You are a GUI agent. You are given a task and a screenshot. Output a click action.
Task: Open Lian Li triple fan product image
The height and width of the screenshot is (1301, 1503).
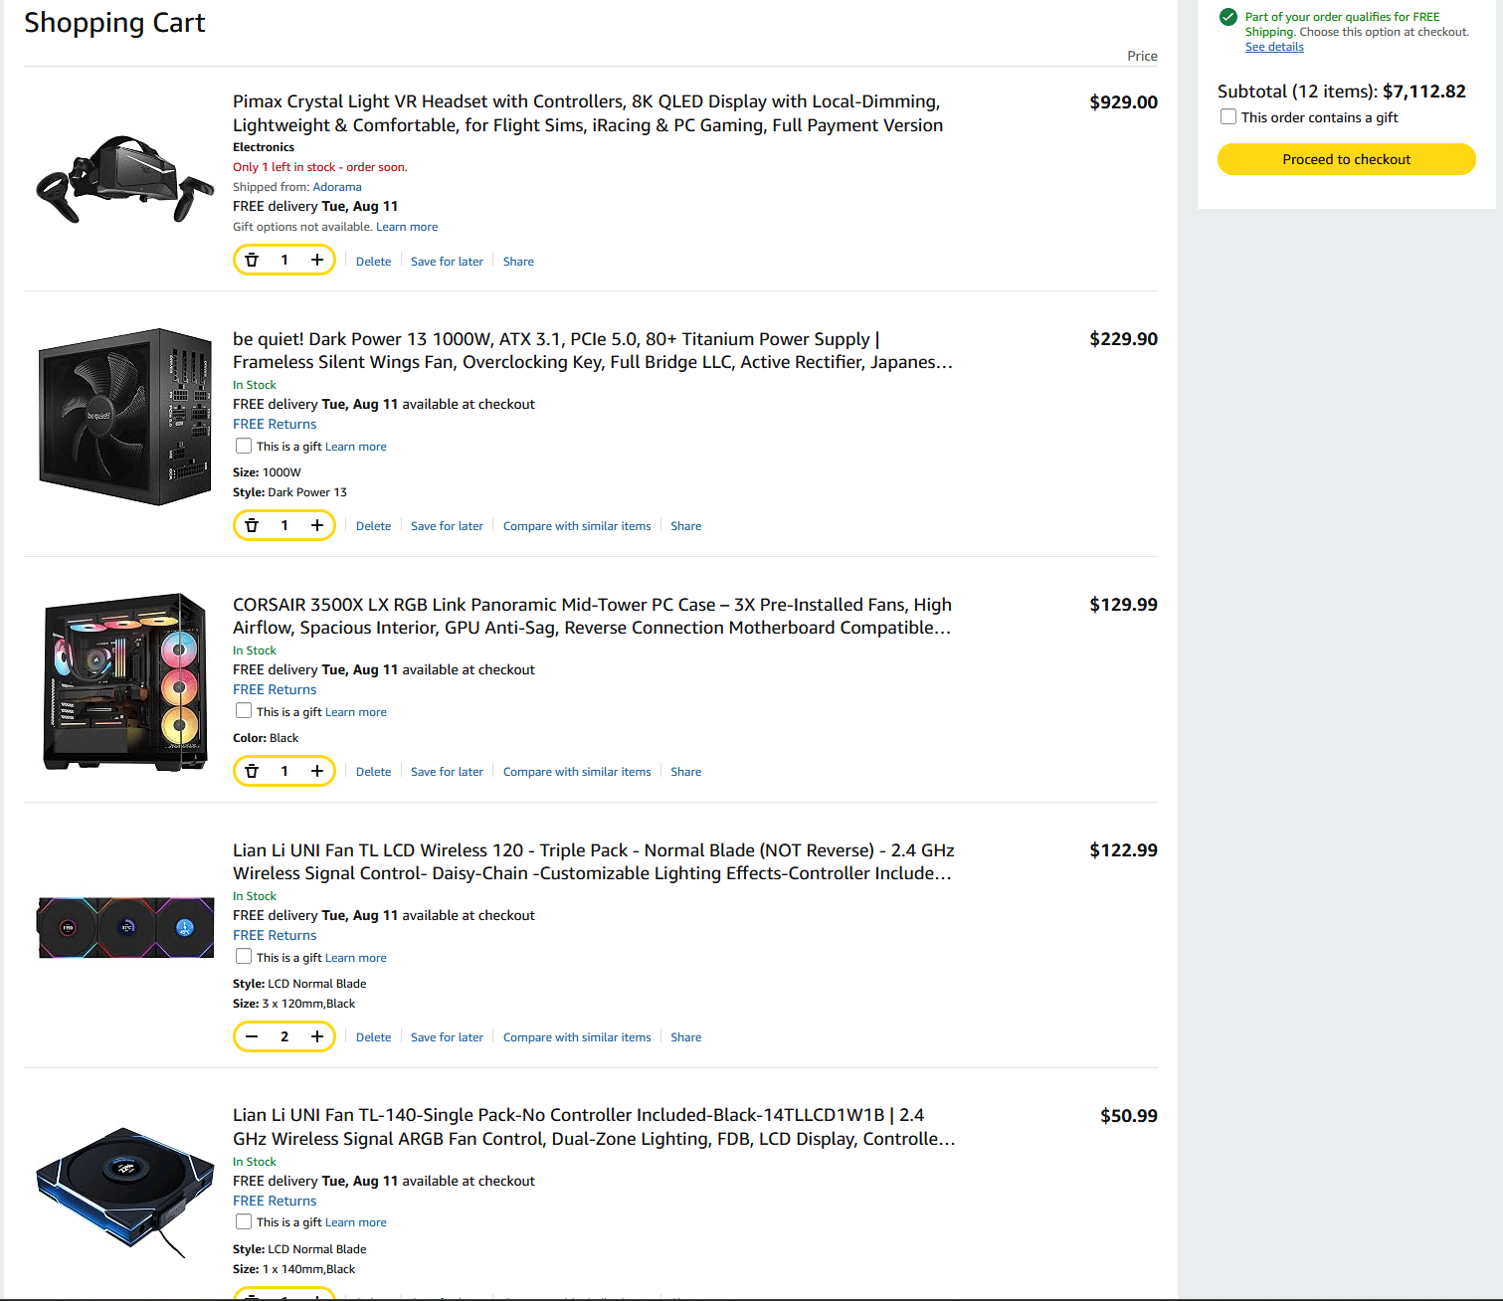[x=125, y=927]
